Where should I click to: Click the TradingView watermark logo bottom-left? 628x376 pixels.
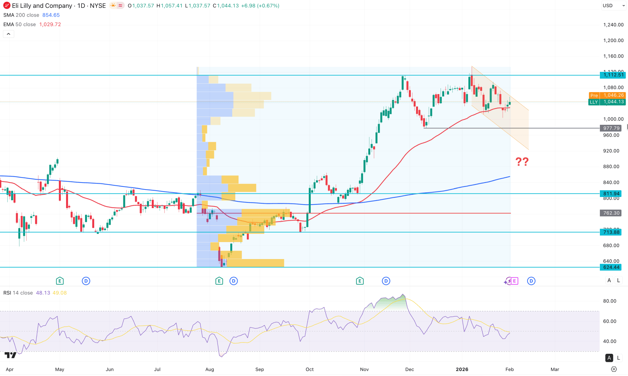10,354
